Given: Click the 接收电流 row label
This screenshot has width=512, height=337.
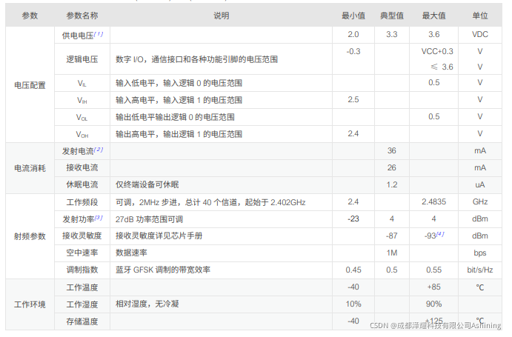Looking at the screenshot, I should point(82,167).
